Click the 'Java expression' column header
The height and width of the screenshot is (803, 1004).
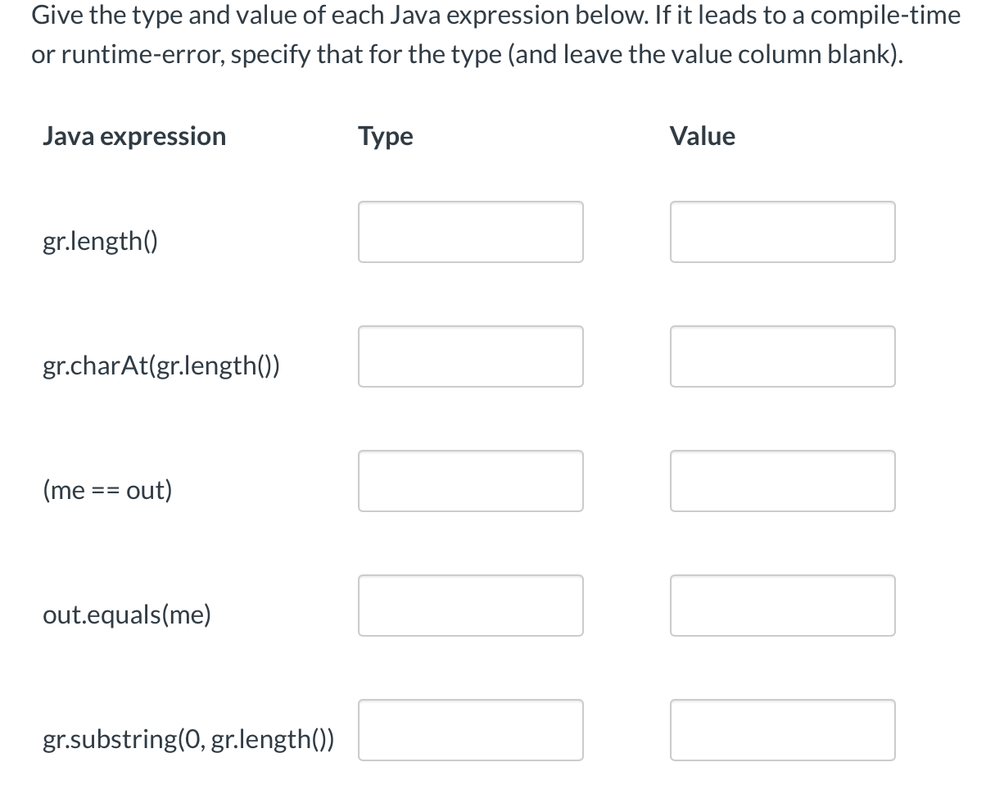134,136
